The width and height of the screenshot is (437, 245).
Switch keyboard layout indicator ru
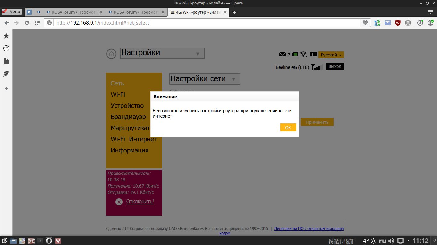click(x=382, y=241)
